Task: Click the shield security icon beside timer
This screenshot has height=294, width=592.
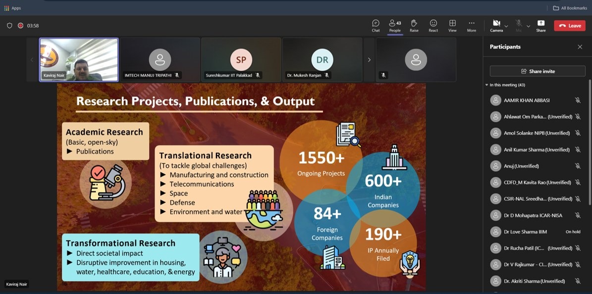Action: click(9, 26)
